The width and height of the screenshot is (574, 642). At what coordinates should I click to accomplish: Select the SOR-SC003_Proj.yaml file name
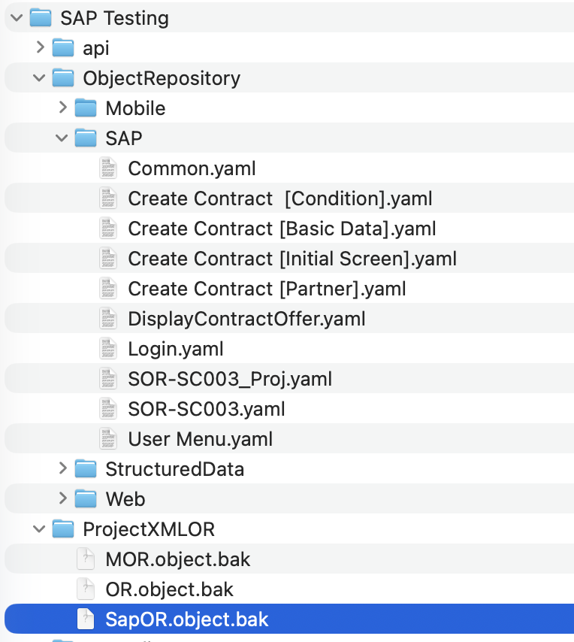pos(230,380)
